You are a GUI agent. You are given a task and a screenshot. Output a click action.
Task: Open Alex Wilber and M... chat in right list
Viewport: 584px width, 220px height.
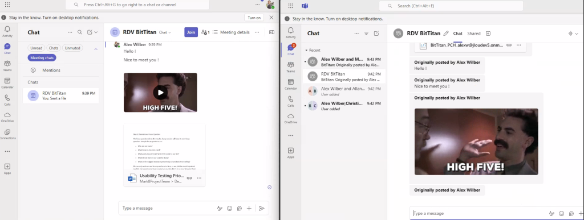tap(344, 61)
